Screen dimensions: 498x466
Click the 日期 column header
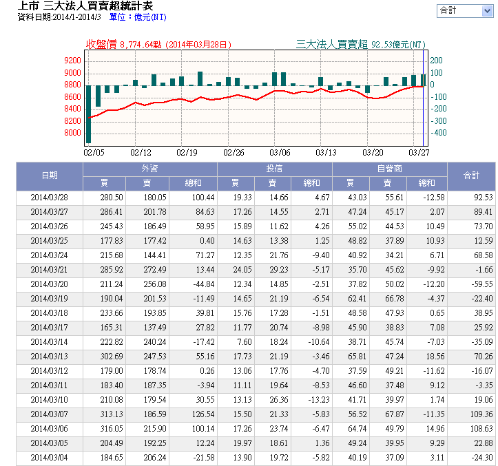[x=50, y=176]
